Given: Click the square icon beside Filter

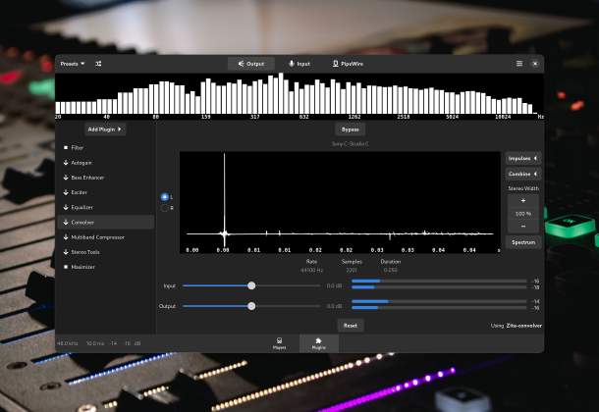Looking at the screenshot, I should 66,147.
